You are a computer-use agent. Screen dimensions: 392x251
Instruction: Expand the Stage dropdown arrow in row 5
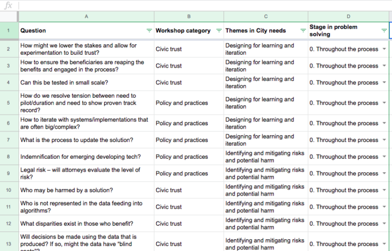click(384, 103)
